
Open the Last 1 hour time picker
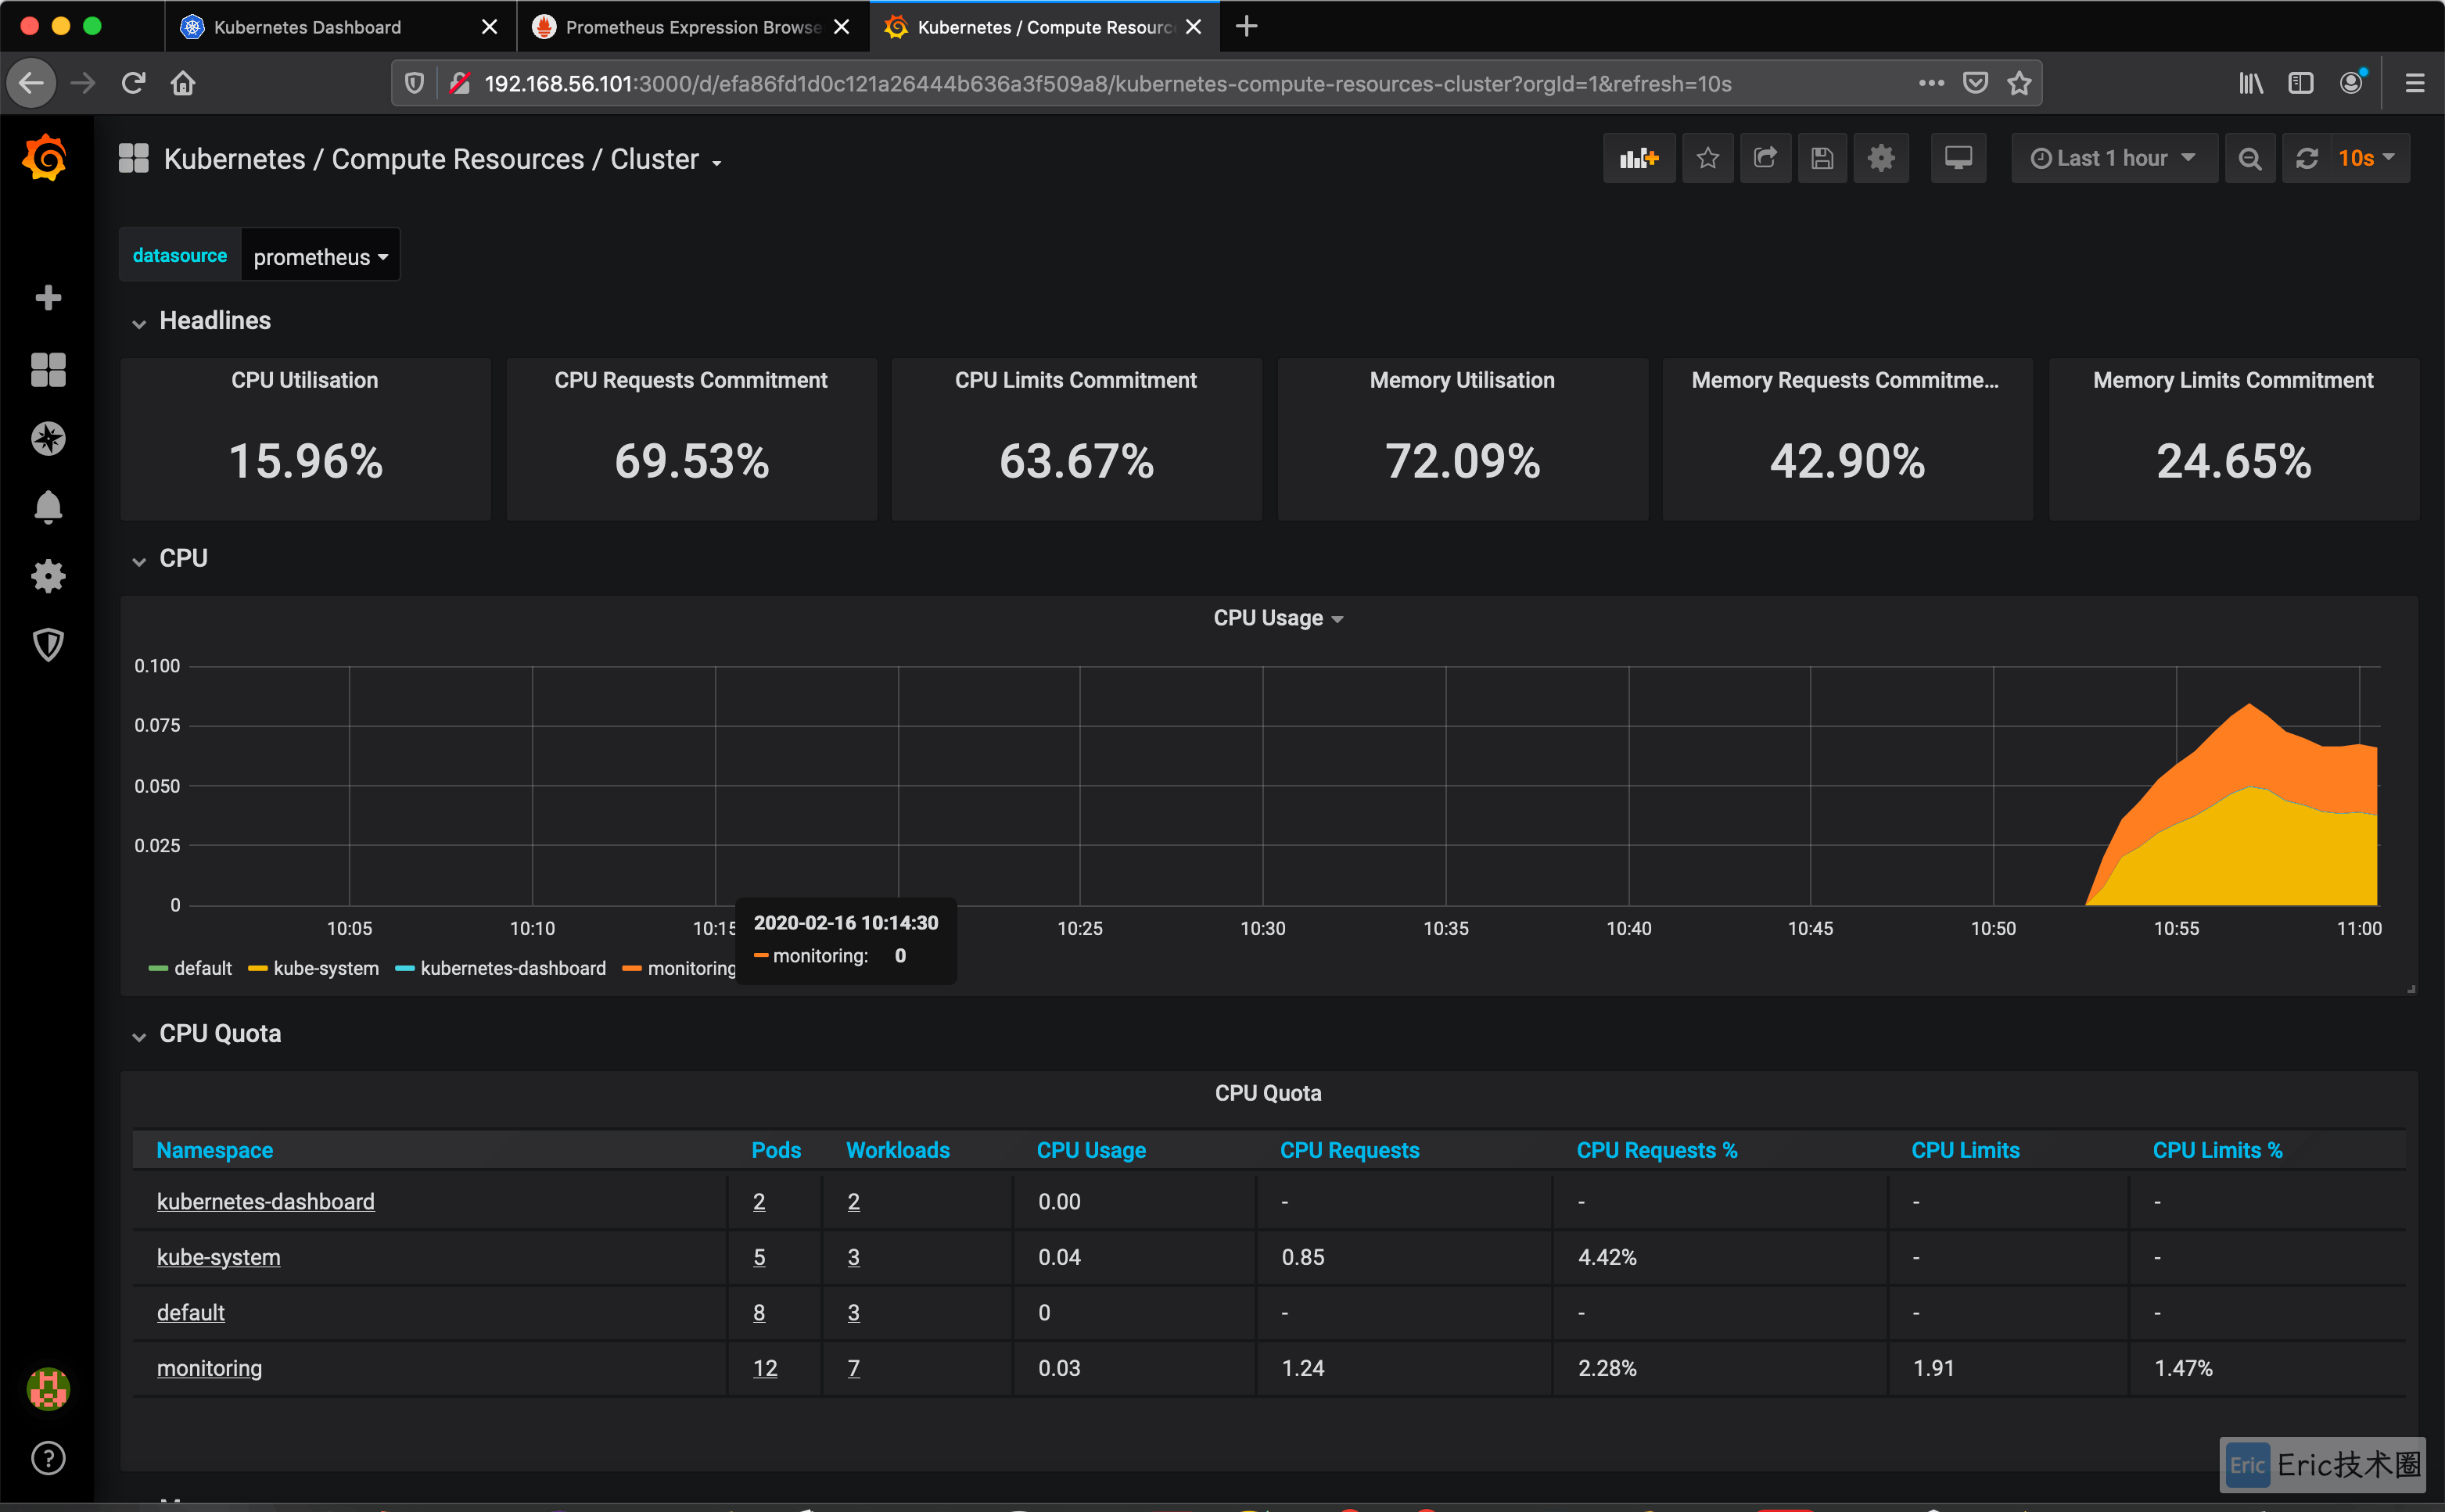[2114, 158]
